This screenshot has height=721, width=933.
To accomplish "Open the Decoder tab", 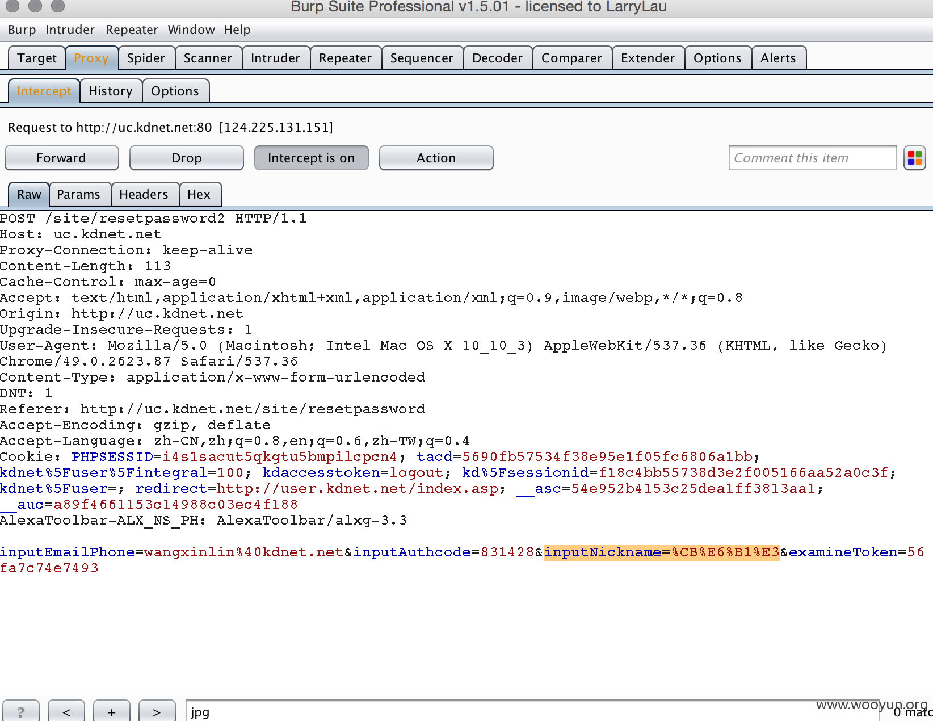I will tap(497, 58).
